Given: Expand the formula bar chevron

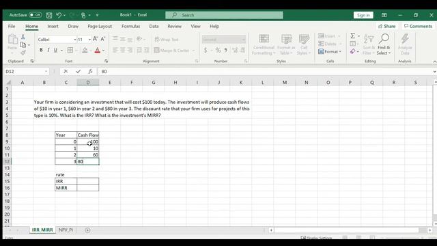Looking at the screenshot, I should 434,72.
